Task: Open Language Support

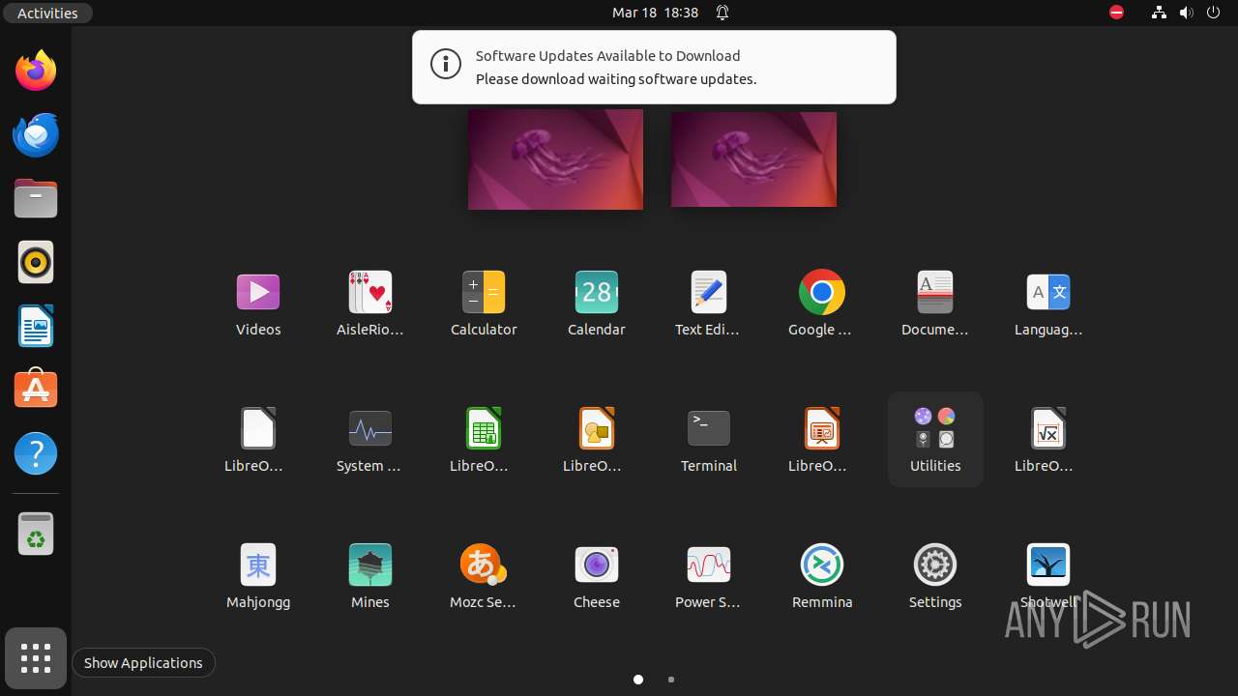Action: [1048, 303]
